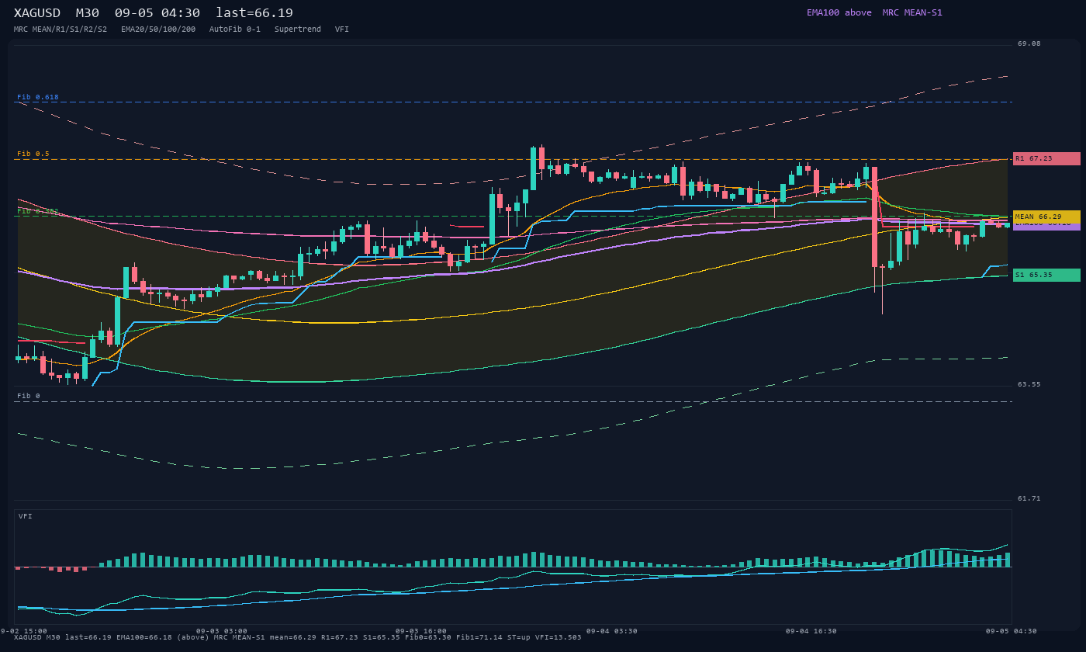Select the AutoFib 0-1 legend entry
This screenshot has width=1086, height=652.
[x=235, y=29]
